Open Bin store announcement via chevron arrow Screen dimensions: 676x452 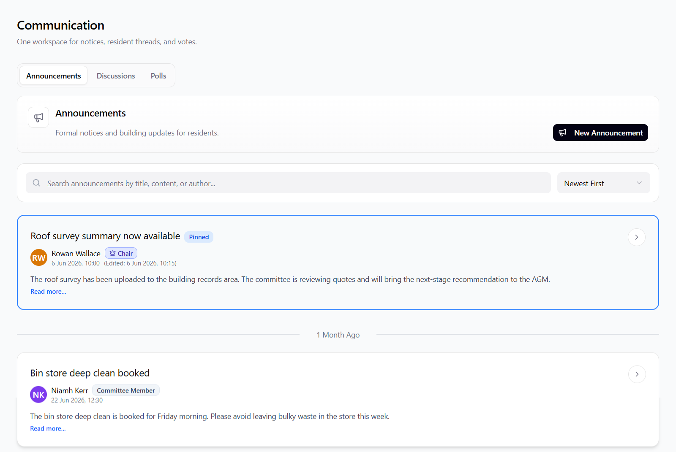click(x=637, y=374)
